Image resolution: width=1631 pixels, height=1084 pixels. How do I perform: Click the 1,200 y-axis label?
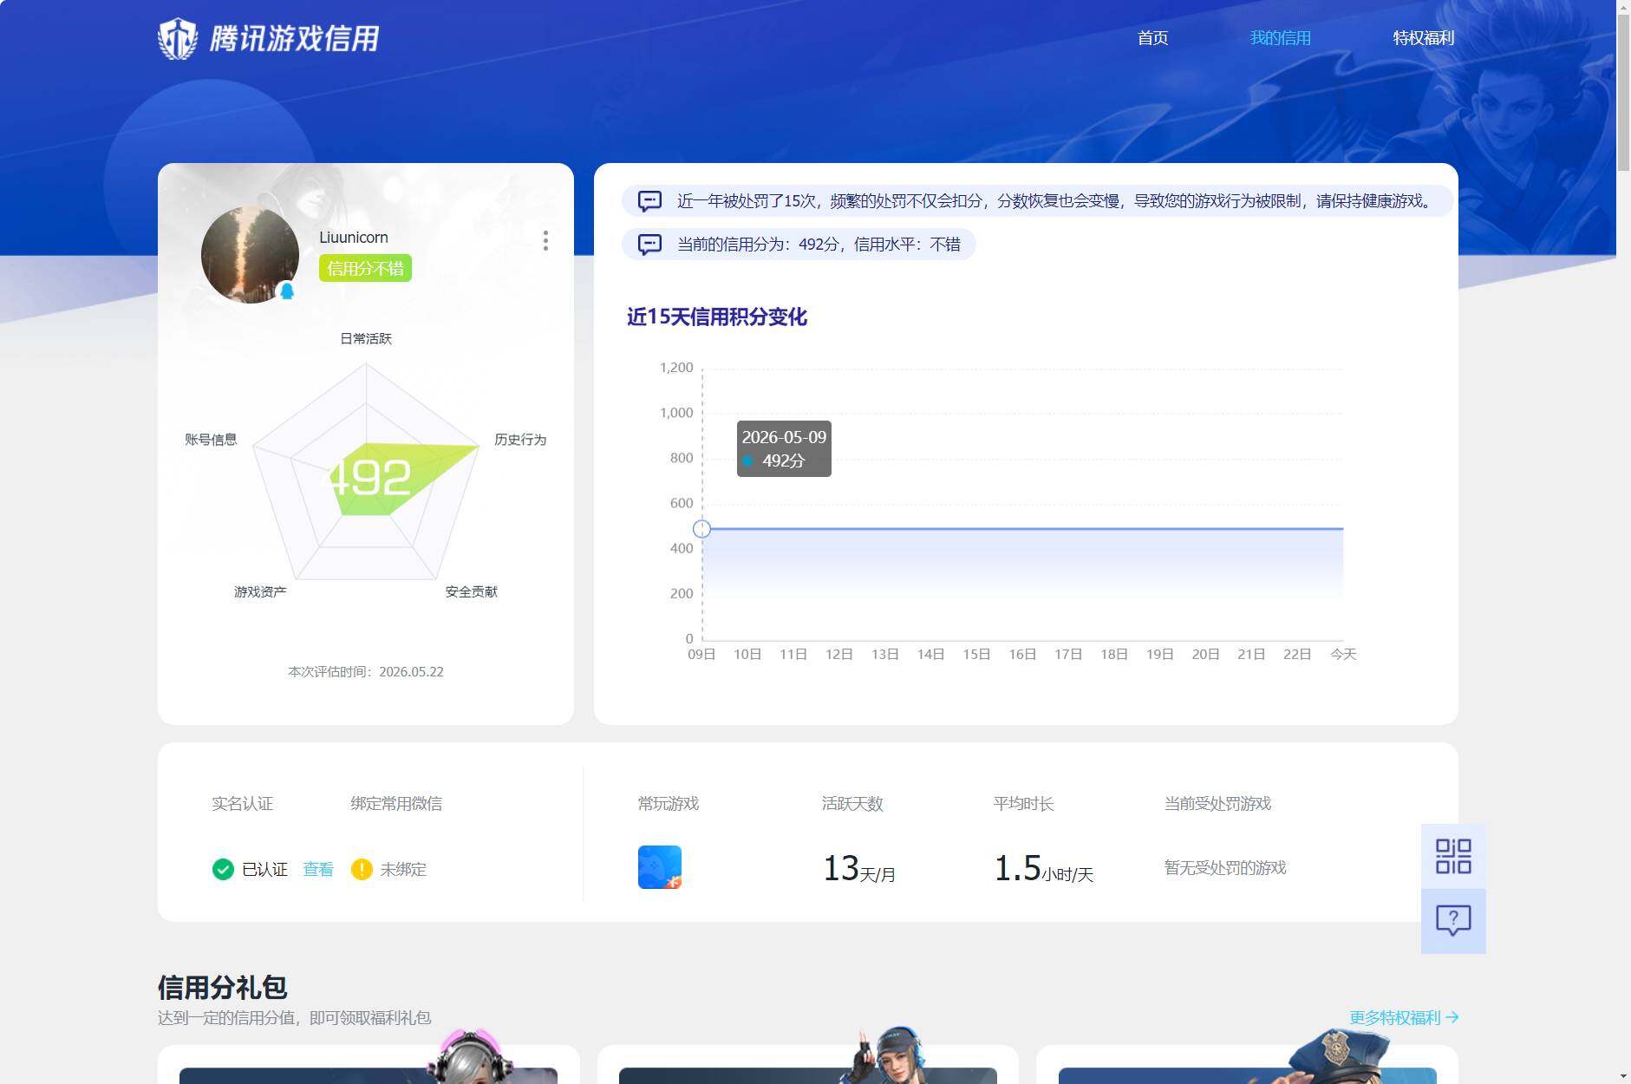pos(676,368)
